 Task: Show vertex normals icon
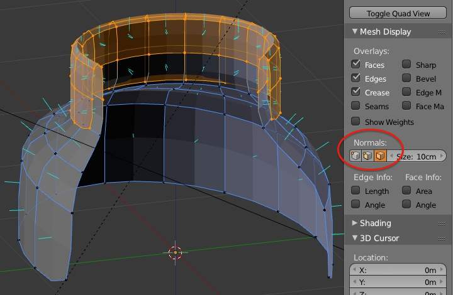coord(355,156)
